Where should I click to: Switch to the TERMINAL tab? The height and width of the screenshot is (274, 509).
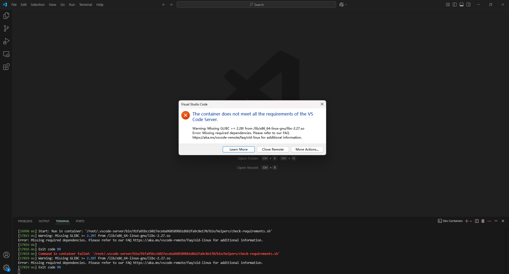point(63,221)
